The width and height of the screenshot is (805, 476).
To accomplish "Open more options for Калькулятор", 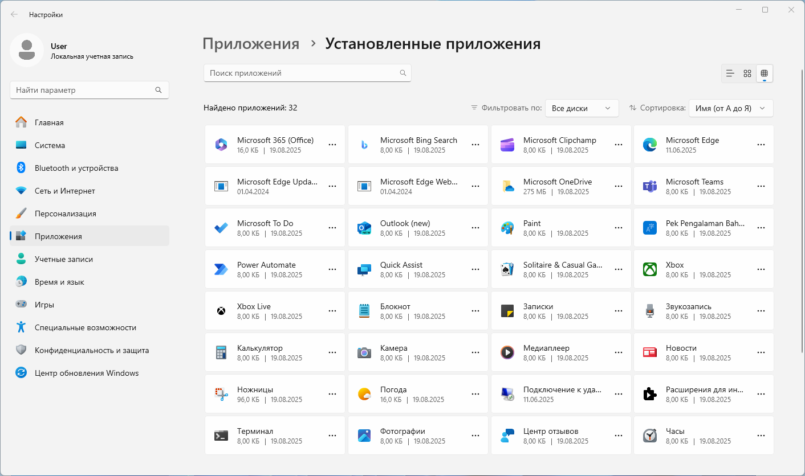I will 332,352.
